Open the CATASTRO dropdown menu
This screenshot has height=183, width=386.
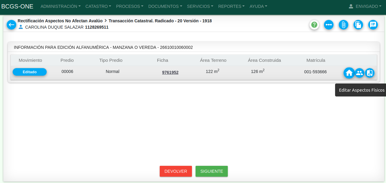(x=98, y=6)
